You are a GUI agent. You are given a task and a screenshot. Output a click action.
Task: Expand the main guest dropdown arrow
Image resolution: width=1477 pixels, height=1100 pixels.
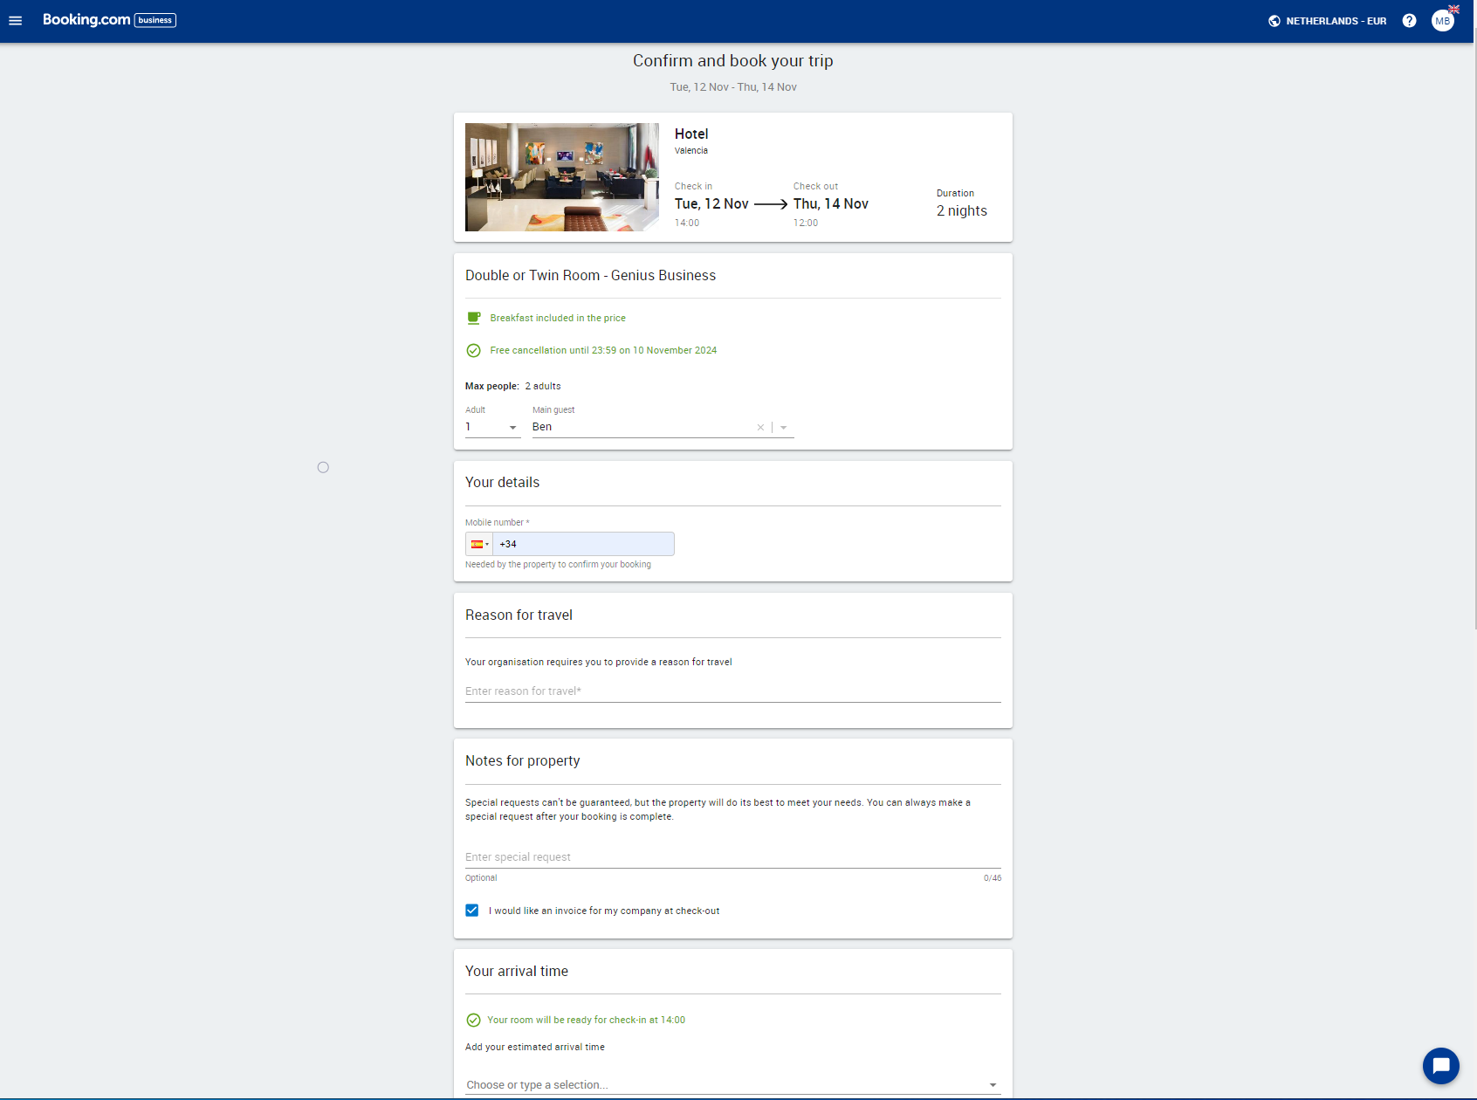(784, 427)
